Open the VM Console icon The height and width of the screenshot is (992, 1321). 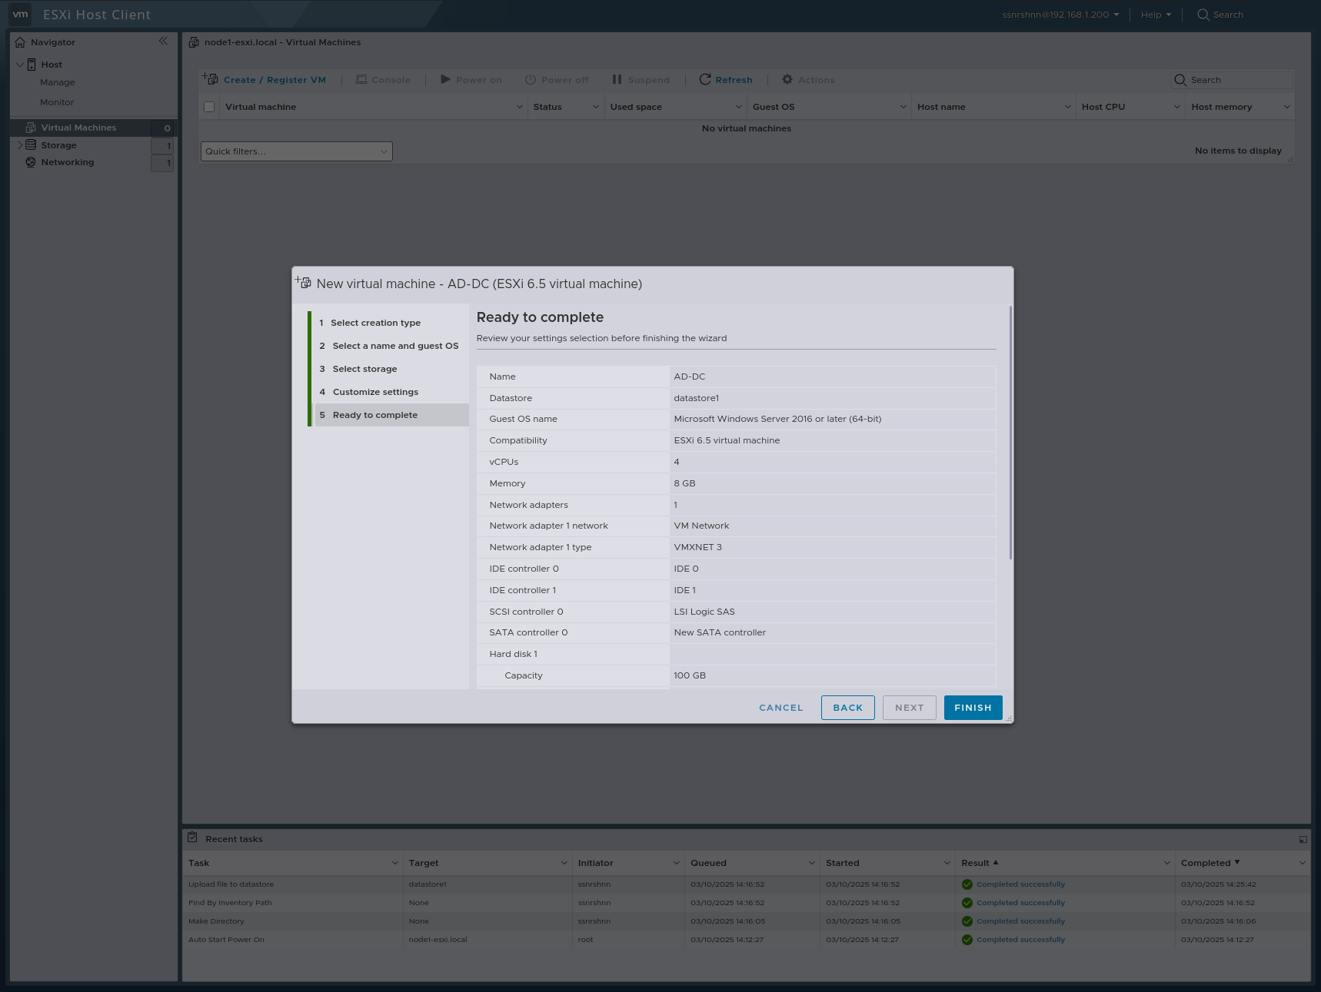coord(361,79)
